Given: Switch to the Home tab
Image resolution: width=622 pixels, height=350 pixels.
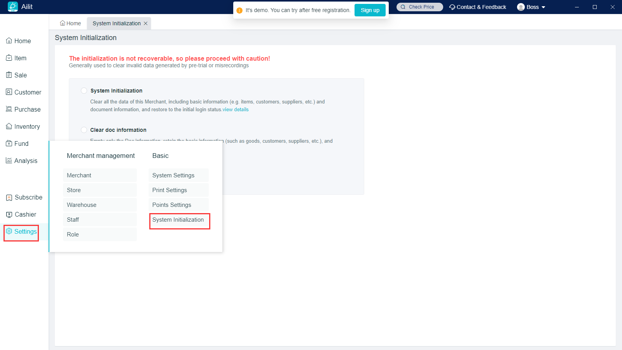Looking at the screenshot, I should pos(70,23).
